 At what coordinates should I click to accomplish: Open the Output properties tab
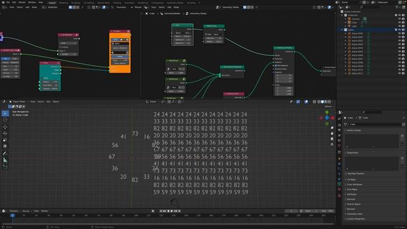point(339,130)
